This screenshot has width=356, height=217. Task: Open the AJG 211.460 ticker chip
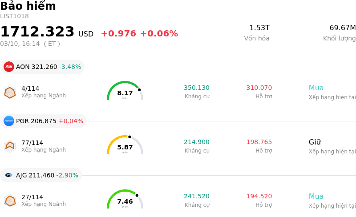(41, 175)
